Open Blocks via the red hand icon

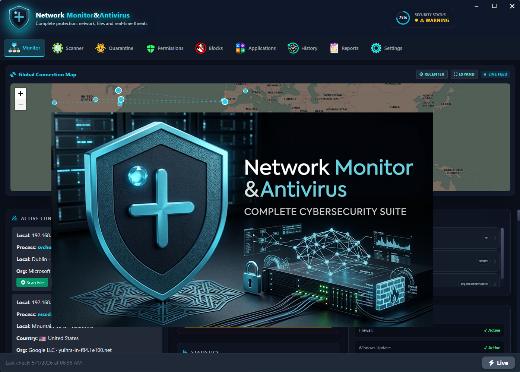[x=201, y=48]
